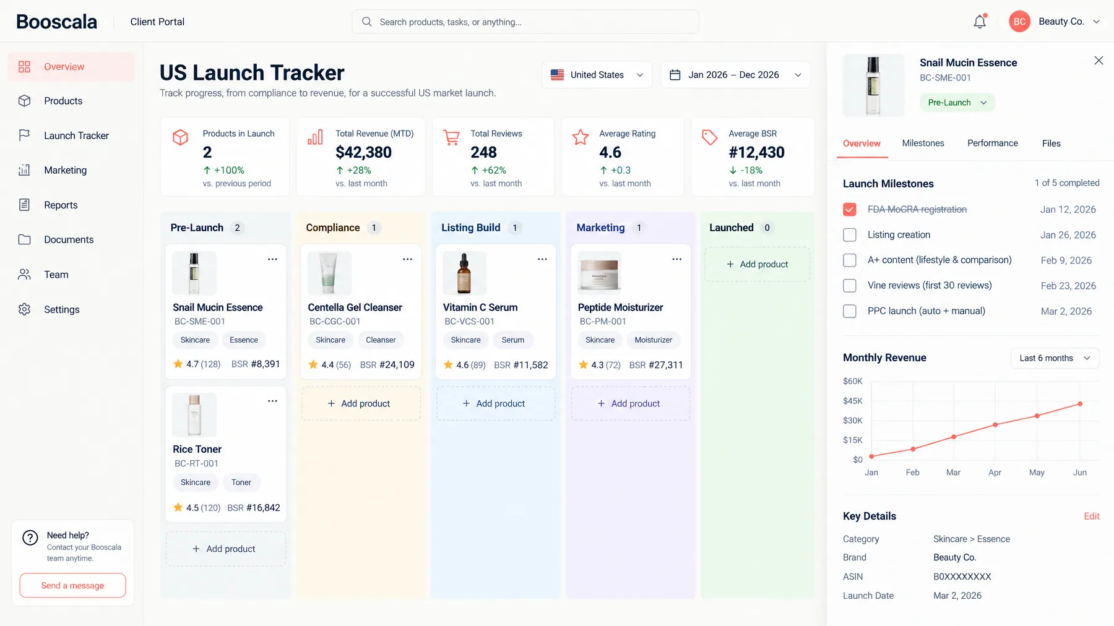Open the three-dot menu on Snail Mucin Essence card

pos(272,259)
